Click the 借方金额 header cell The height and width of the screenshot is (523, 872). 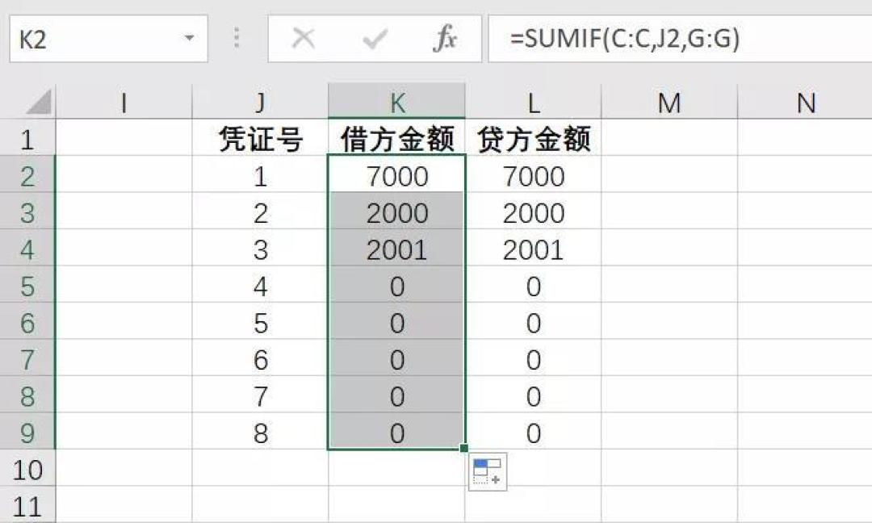click(396, 137)
